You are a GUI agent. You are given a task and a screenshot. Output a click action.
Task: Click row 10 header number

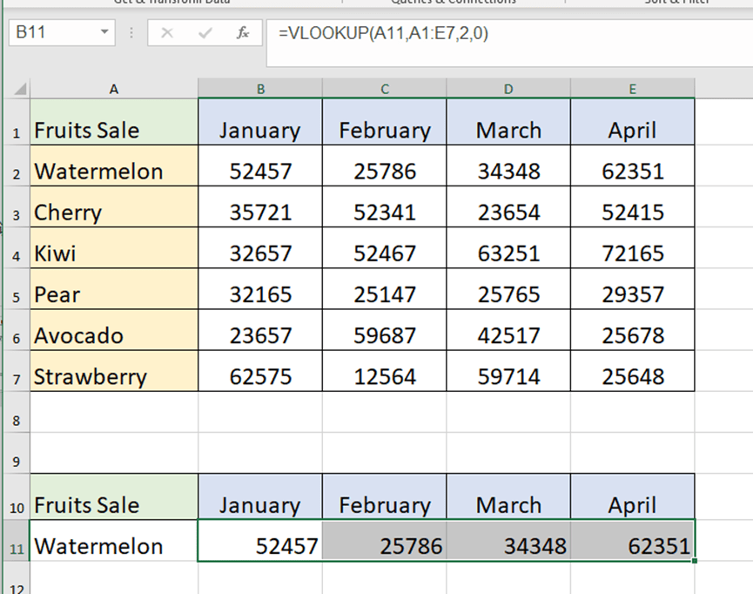[17, 504]
